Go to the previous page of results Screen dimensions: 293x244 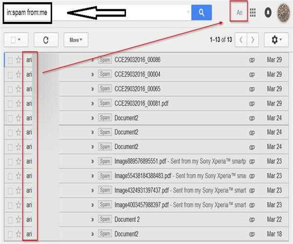coord(241,40)
